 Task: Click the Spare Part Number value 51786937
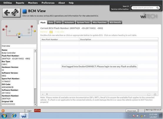coord(6,81)
